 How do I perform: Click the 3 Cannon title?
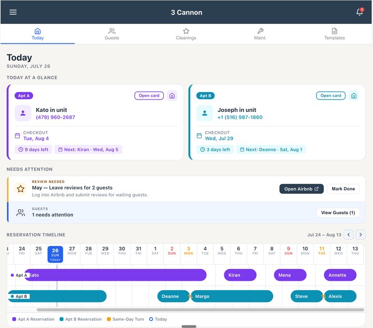point(187,12)
